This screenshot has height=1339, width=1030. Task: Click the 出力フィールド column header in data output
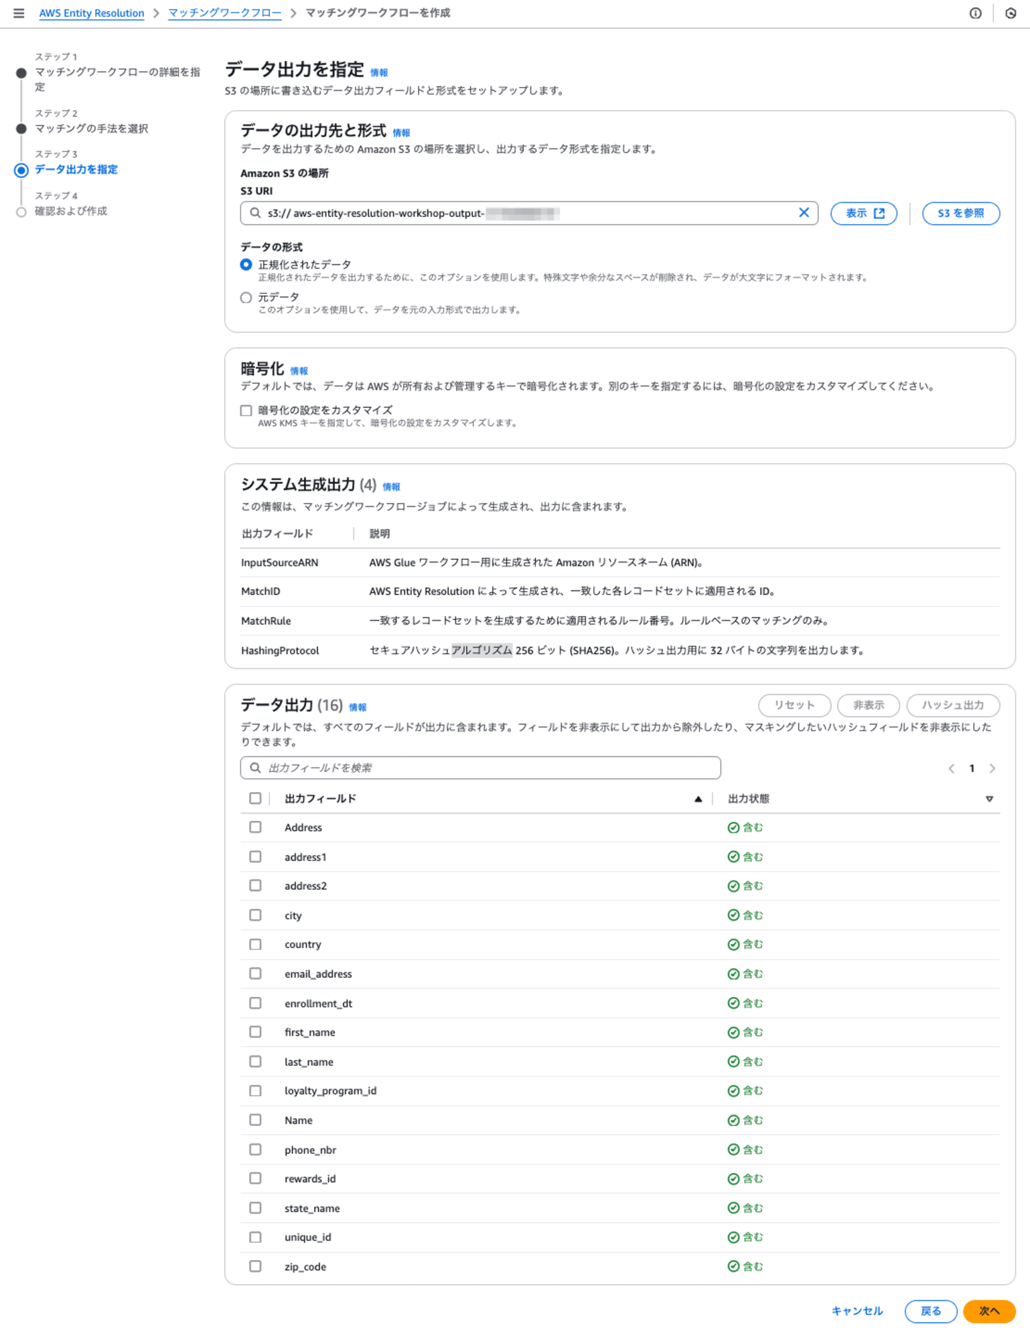[320, 799]
